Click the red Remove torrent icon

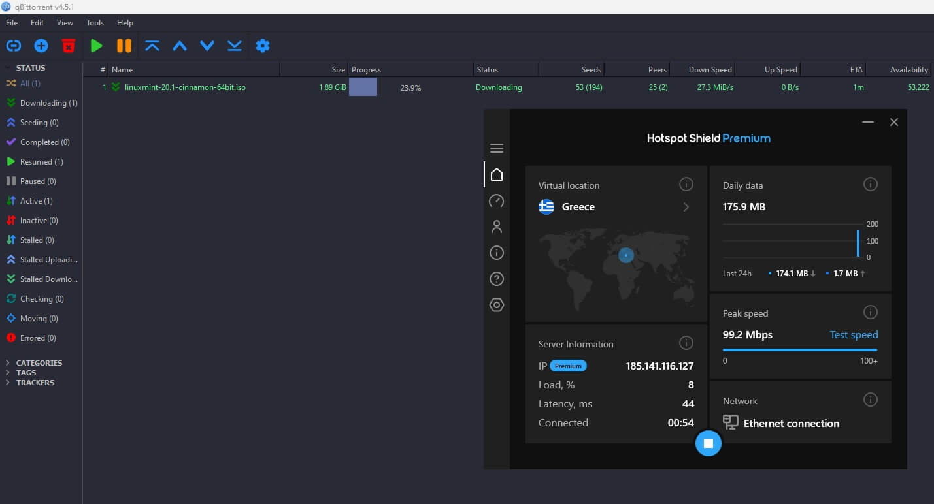click(69, 46)
